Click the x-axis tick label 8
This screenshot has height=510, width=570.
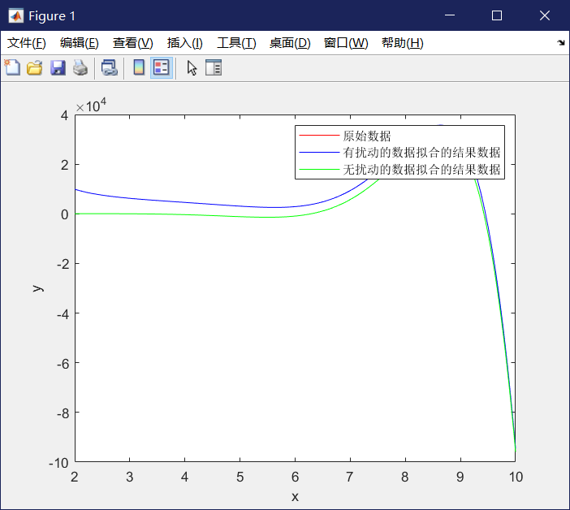click(x=405, y=477)
